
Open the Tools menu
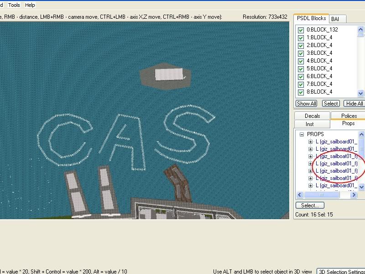coord(14,5)
